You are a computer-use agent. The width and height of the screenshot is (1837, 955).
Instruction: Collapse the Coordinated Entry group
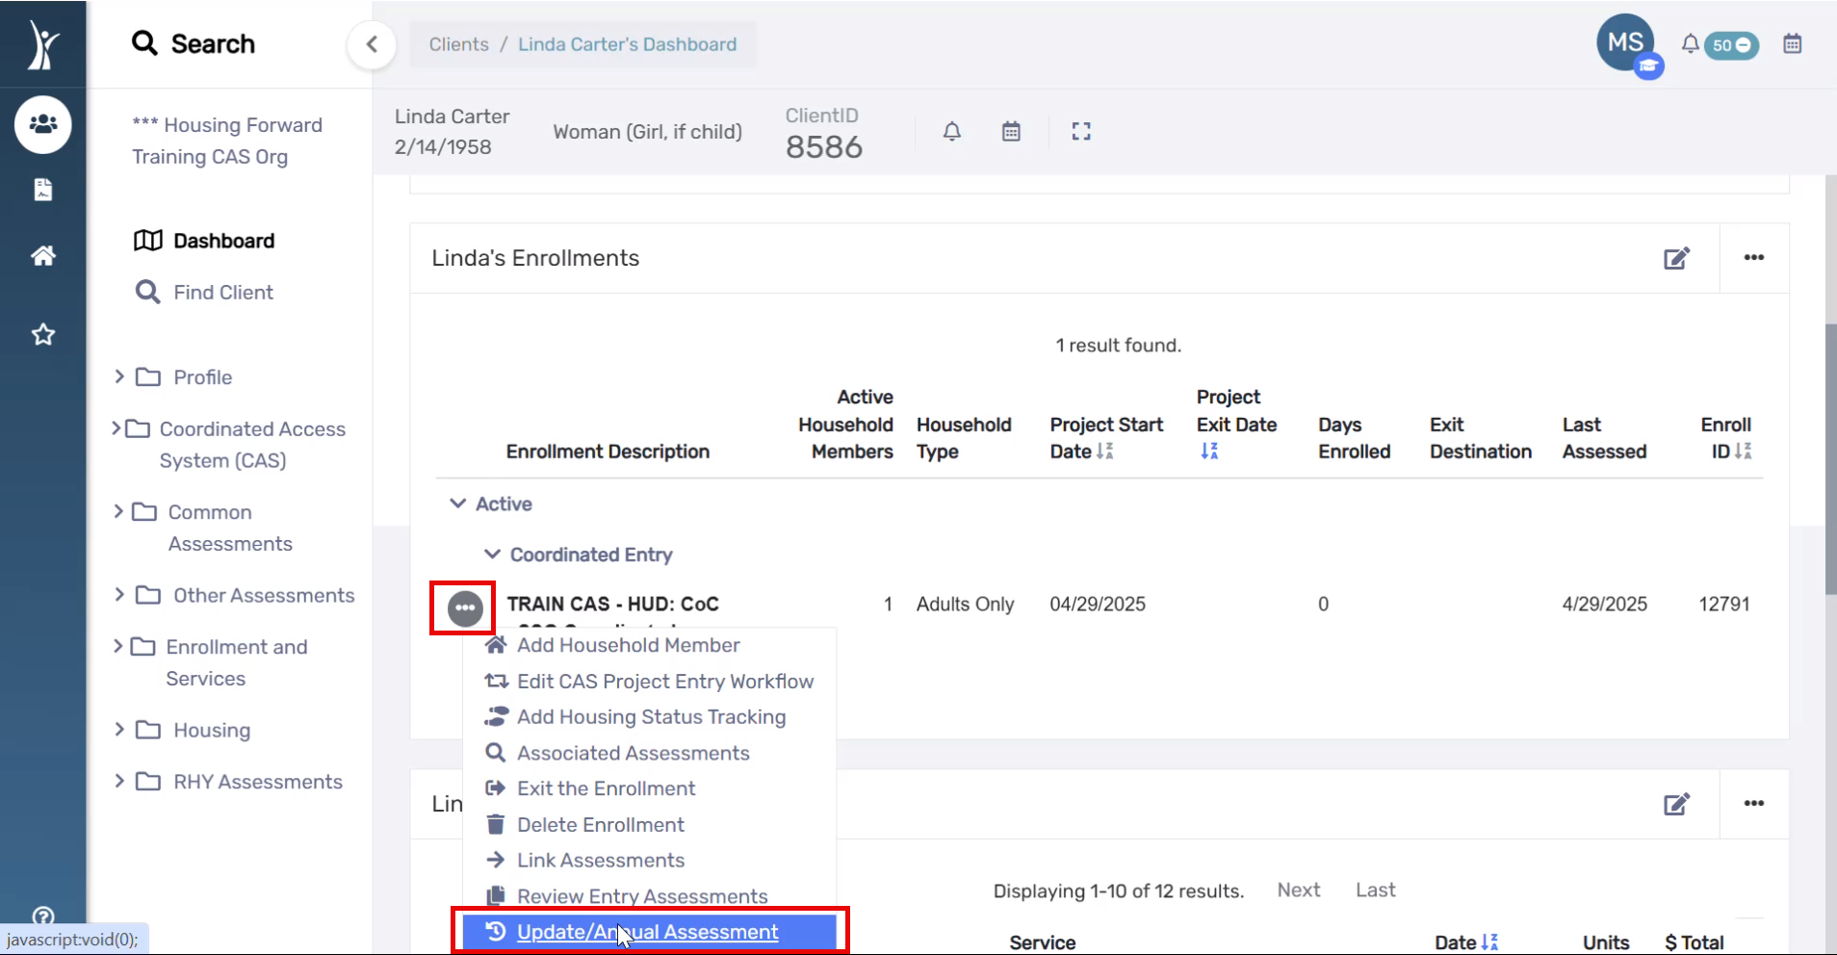[x=492, y=555]
